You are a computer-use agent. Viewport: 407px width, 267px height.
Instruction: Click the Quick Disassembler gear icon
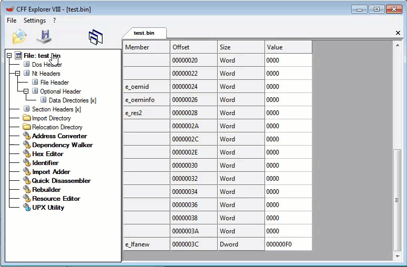point(27,180)
